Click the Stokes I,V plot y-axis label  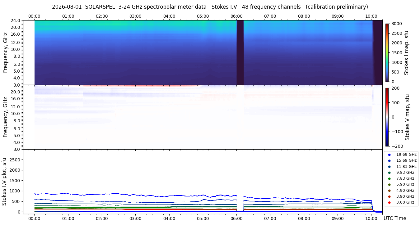coord(4,182)
